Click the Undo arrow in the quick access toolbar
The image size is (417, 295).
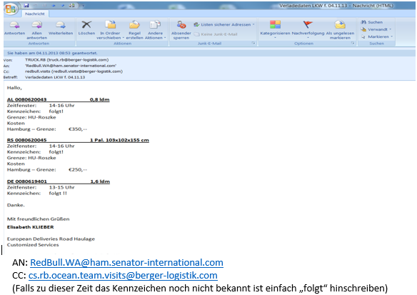tap(36, 6)
